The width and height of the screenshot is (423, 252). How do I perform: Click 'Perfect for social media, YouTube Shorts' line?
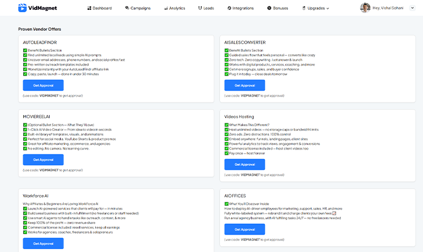point(72,139)
